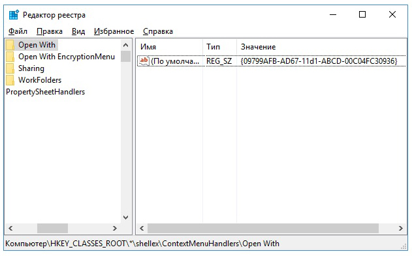Click the {09799AFB-AD67-11d1-ABCD-00C04FC30936} value data

319,61
